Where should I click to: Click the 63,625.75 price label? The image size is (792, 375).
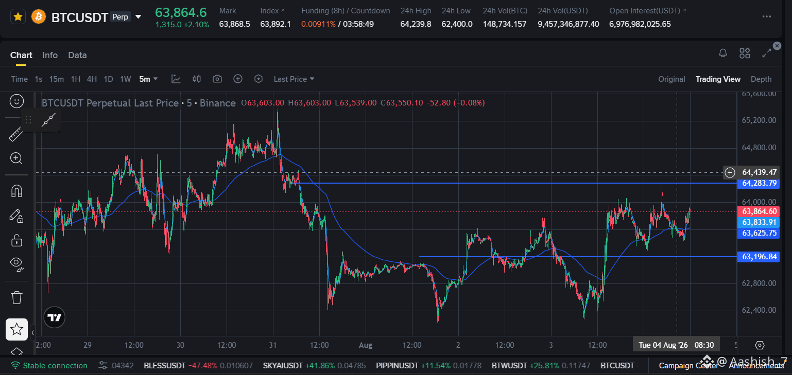click(759, 233)
